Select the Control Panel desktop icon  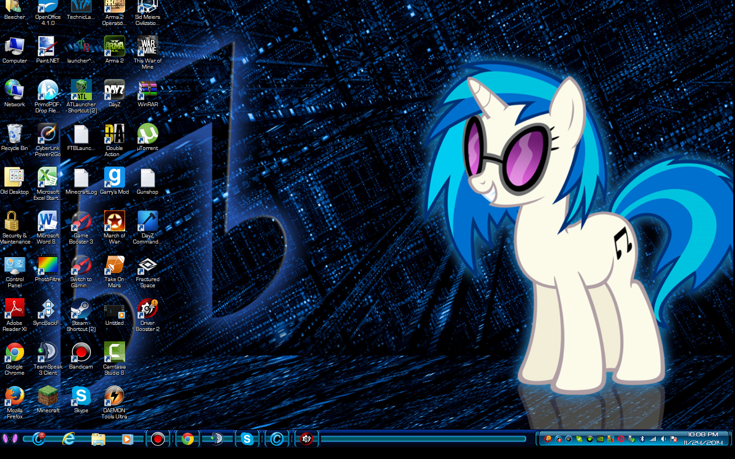coord(14,271)
